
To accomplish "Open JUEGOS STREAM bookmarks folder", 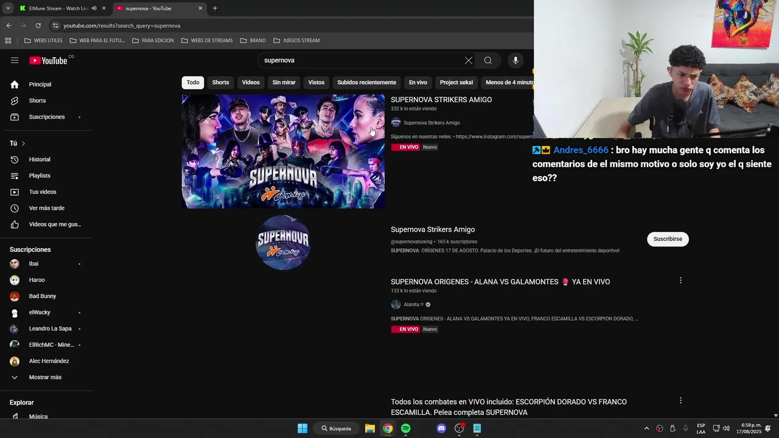I will (296, 41).
